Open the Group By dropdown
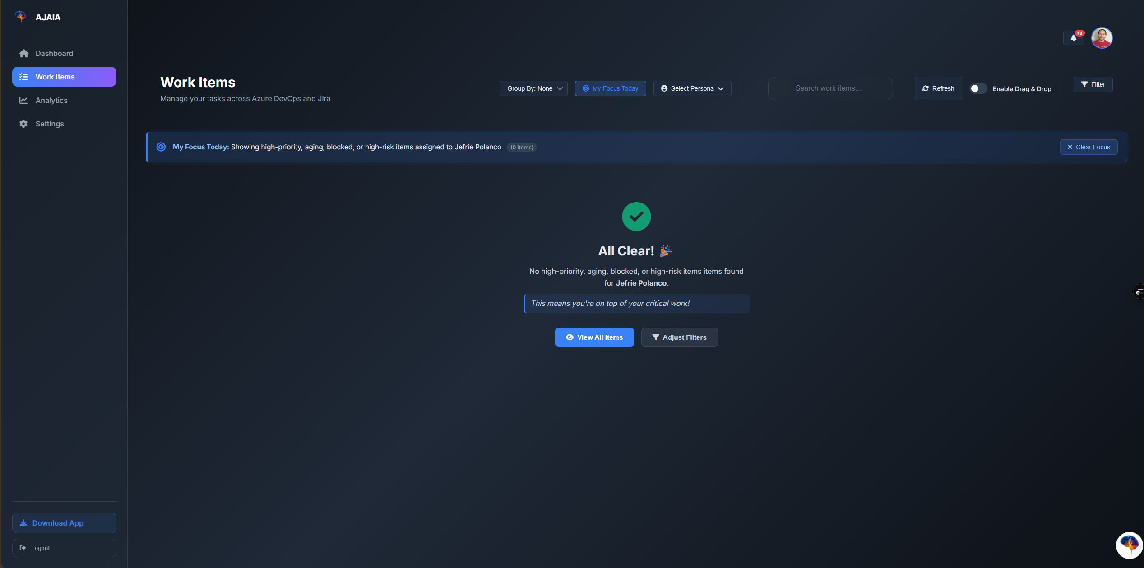Screen dimensions: 1144x568 (533, 88)
